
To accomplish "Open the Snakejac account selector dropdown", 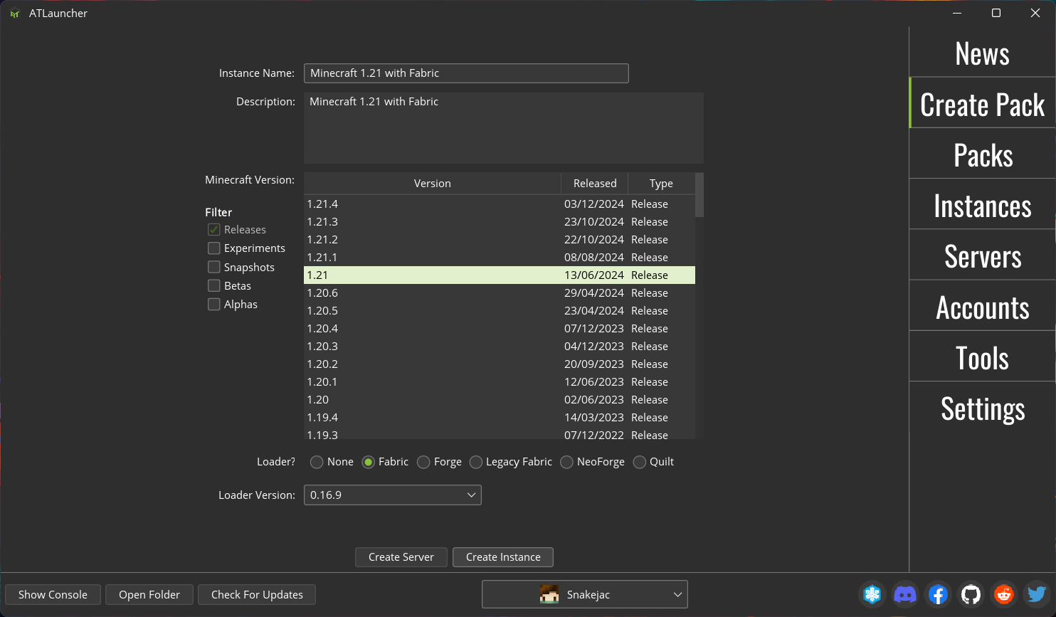I will (x=584, y=594).
